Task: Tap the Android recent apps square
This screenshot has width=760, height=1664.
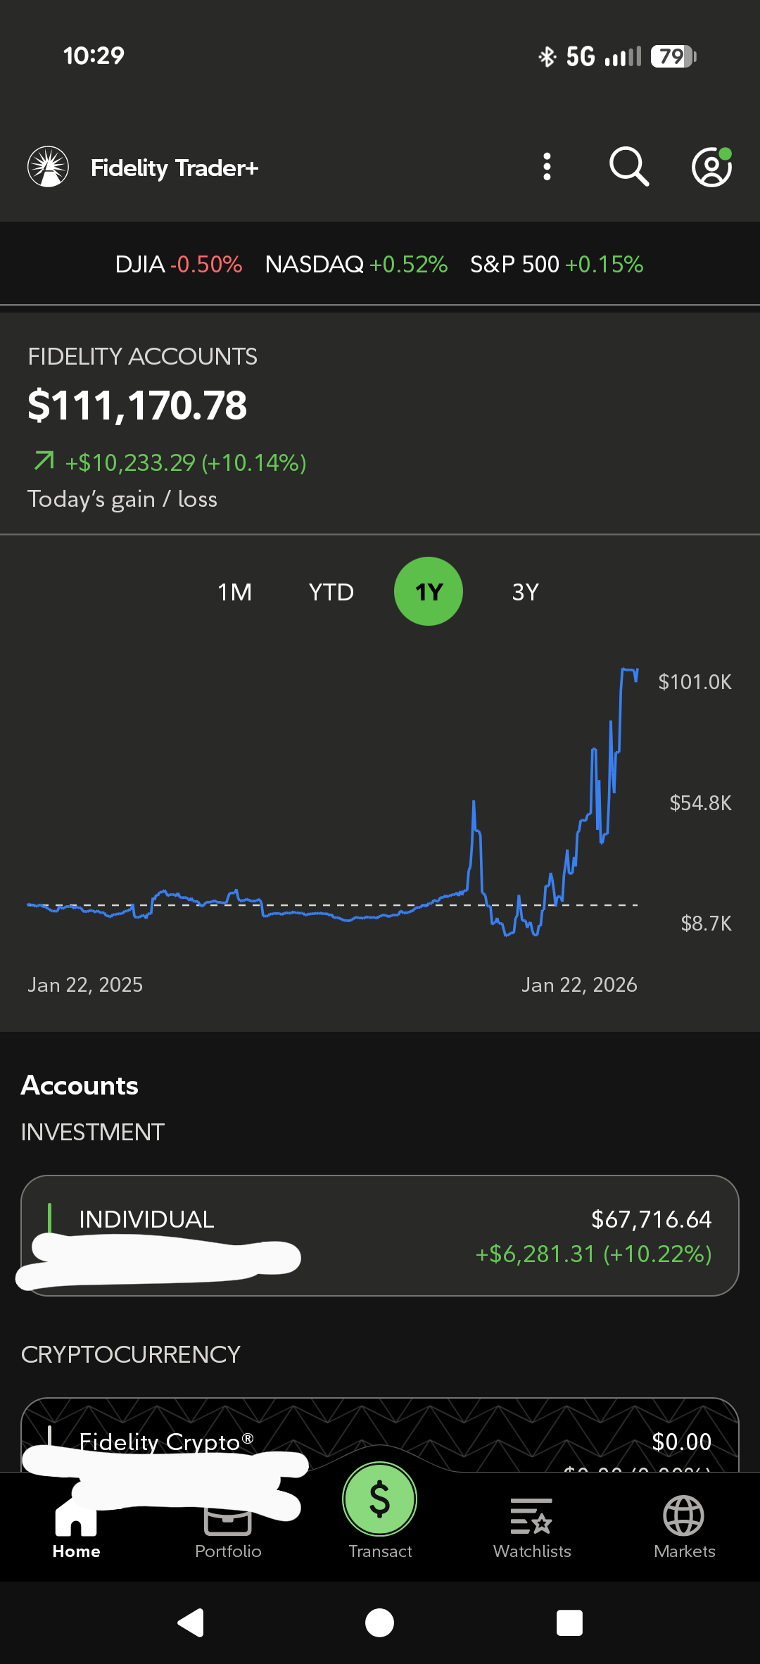Action: point(569,1622)
